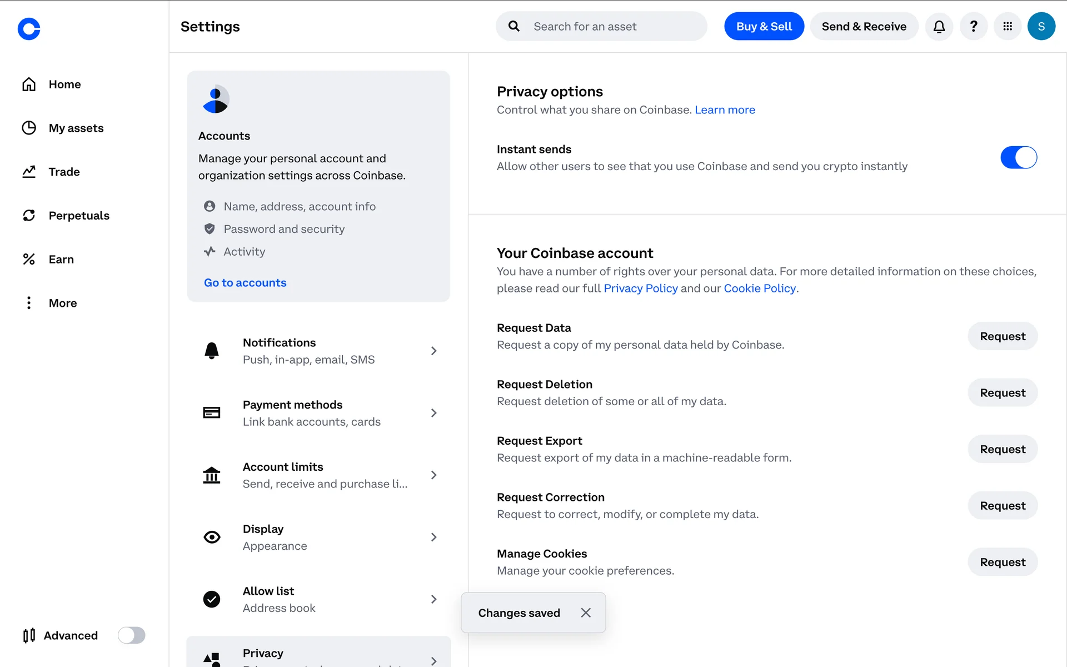Click the Coinbase logo icon
Screen dimensions: 1067x667
[x=29, y=29]
